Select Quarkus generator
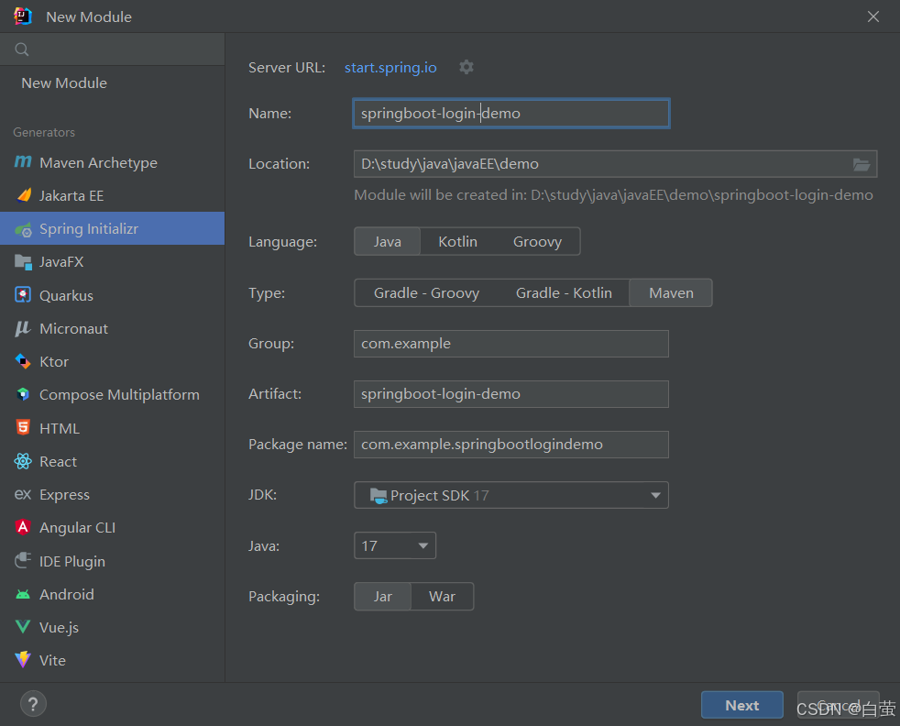The image size is (900, 726). coord(112,295)
